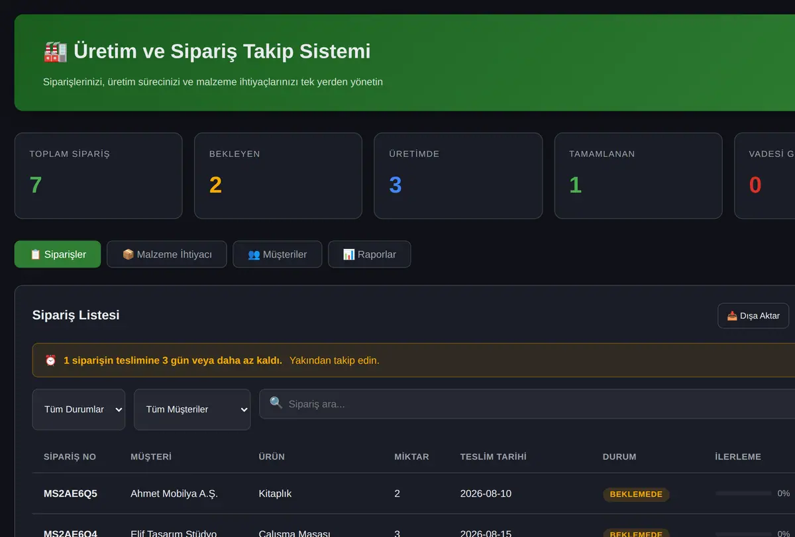Click the İLERLEME column header
Screen dimensions: 795x537
[x=738, y=457]
